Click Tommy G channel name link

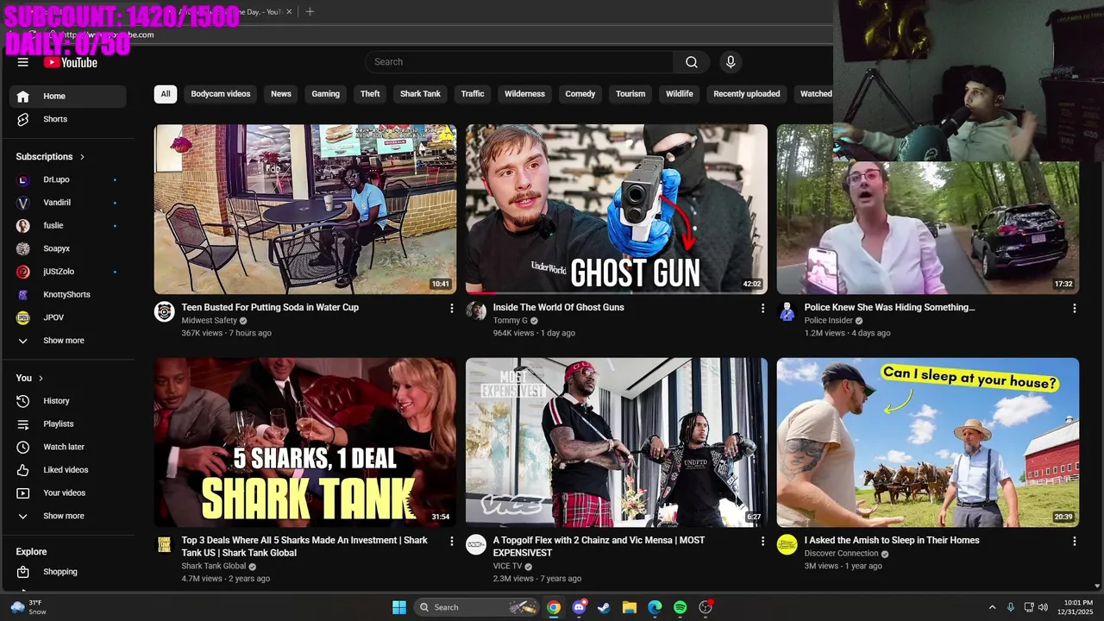pos(510,320)
